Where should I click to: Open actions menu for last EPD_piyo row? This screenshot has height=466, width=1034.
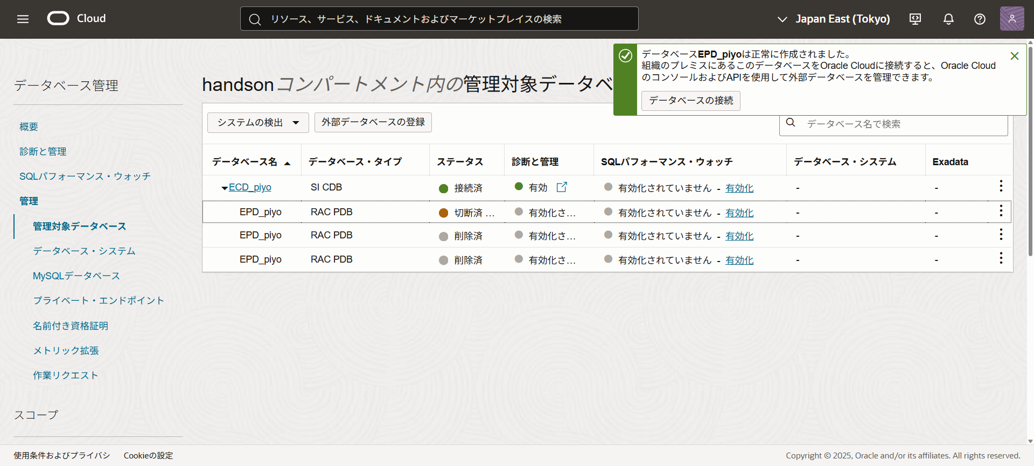[x=1001, y=258]
